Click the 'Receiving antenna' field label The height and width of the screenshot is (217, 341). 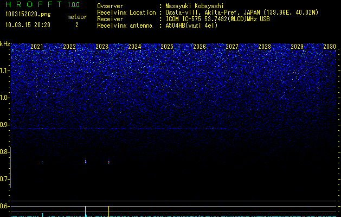tap(125, 25)
